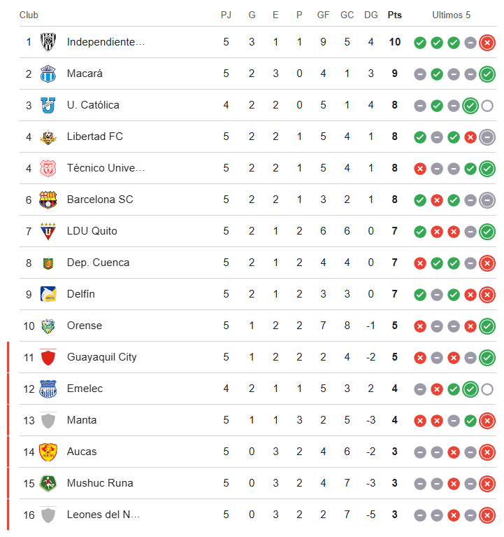The height and width of the screenshot is (537, 504).
Task: Select the Delfín club crest
Action: [x=48, y=294]
